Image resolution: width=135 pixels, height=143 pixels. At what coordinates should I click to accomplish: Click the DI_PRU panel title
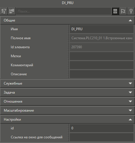tap(68, 3)
